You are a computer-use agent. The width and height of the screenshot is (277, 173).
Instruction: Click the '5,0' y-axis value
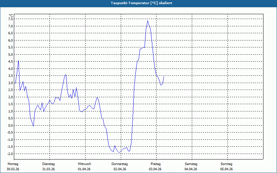click(11, 55)
